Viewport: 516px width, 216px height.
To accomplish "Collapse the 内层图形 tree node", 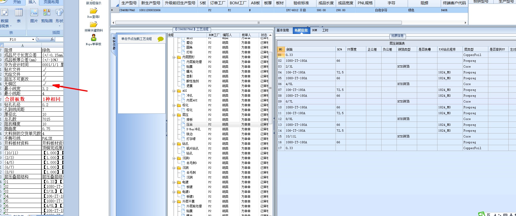I will pyautogui.click(x=174, y=57).
